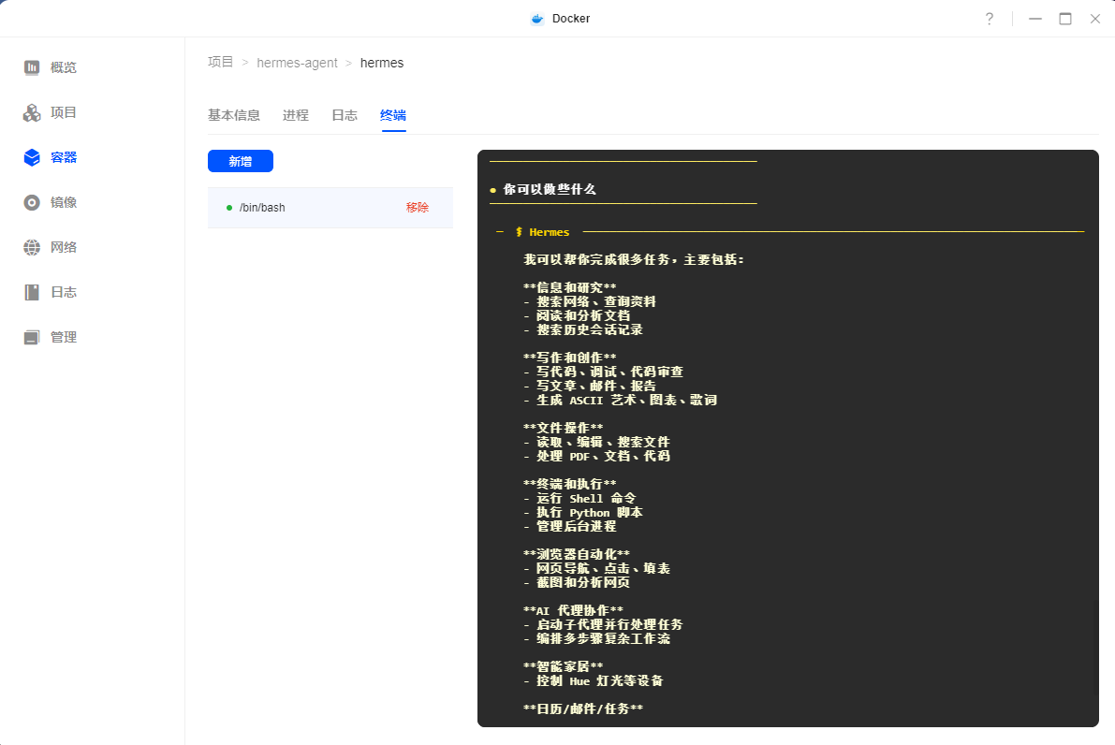Click the 处理 PDF、文档、代码 line
The height and width of the screenshot is (745, 1115).
point(603,457)
